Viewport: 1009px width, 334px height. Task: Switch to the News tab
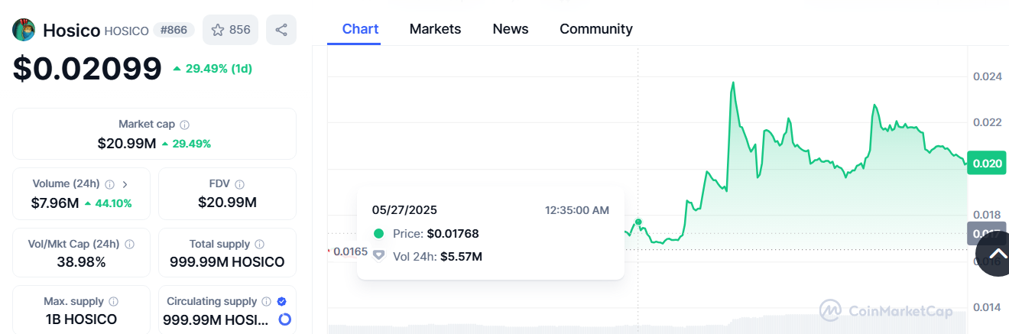[511, 29]
